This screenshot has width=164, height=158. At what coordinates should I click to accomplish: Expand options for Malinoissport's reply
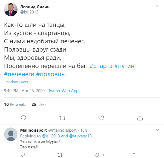click(157, 130)
